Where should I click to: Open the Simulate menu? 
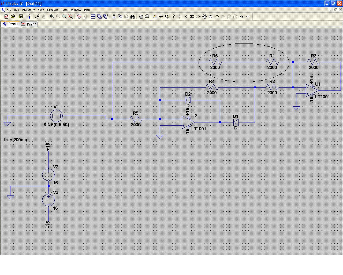point(52,10)
